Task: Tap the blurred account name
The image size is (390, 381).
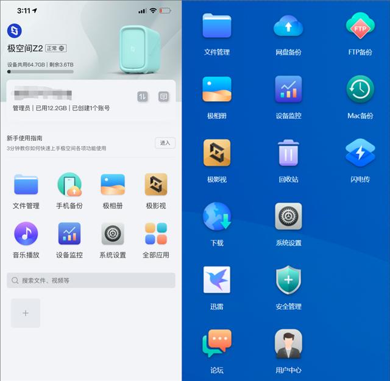Action: 42,93
